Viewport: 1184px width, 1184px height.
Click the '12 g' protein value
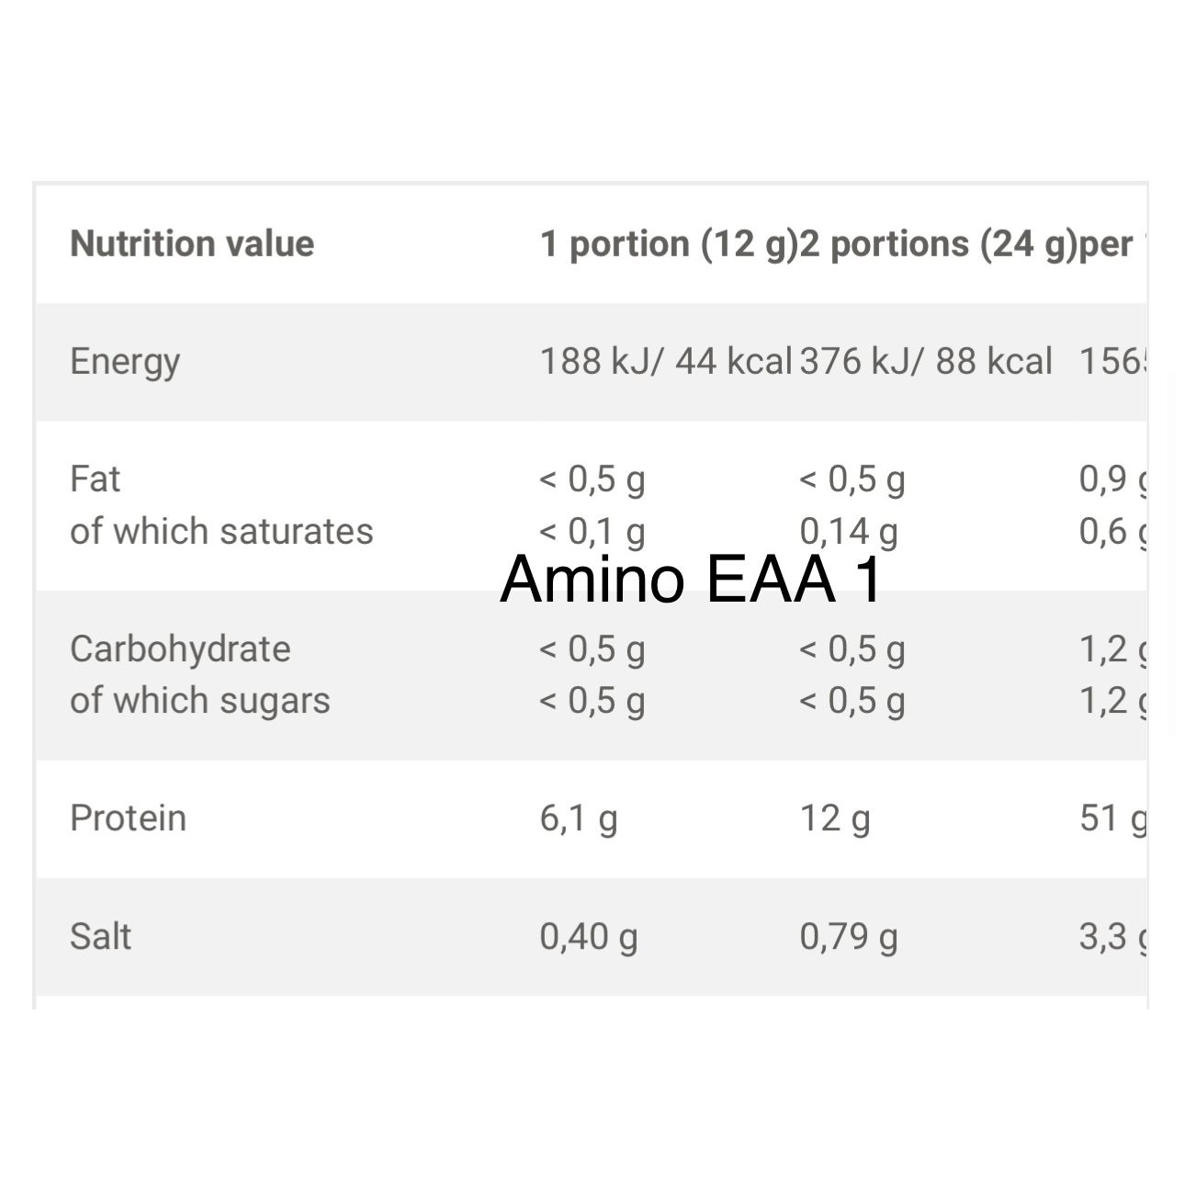click(835, 818)
